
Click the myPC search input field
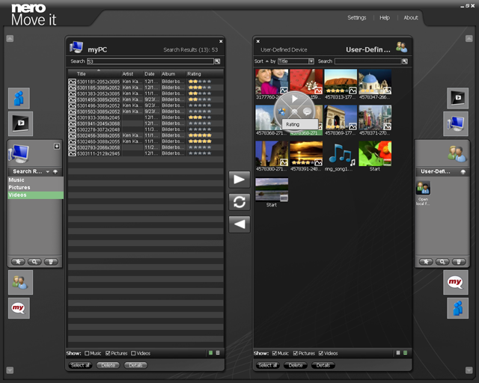tap(150, 61)
